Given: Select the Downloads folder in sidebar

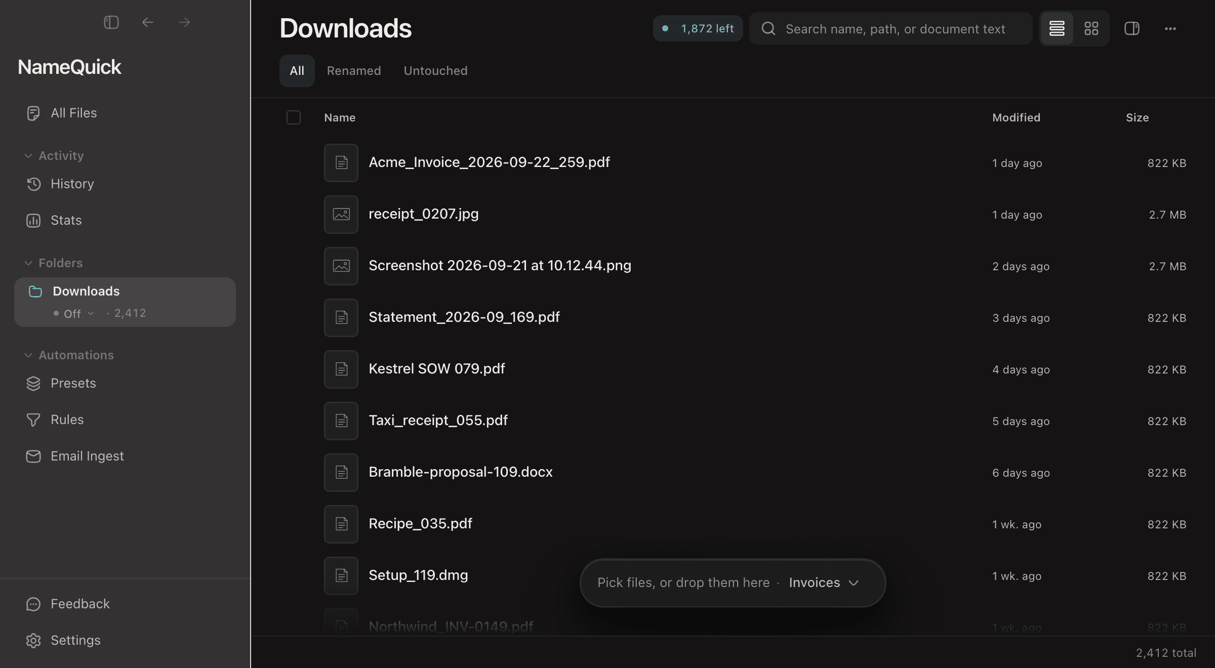Looking at the screenshot, I should tap(125, 302).
